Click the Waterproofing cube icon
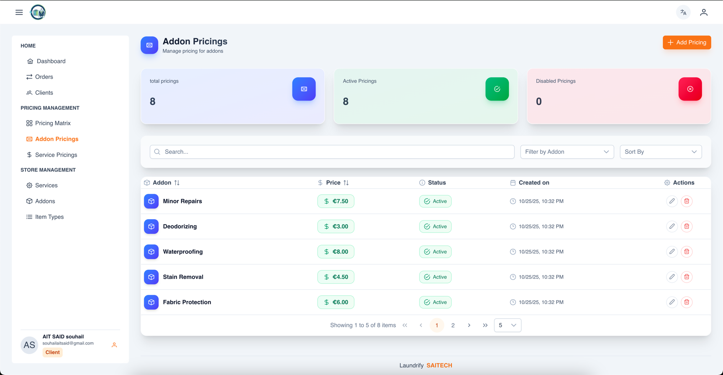The width and height of the screenshot is (723, 375). 151,252
